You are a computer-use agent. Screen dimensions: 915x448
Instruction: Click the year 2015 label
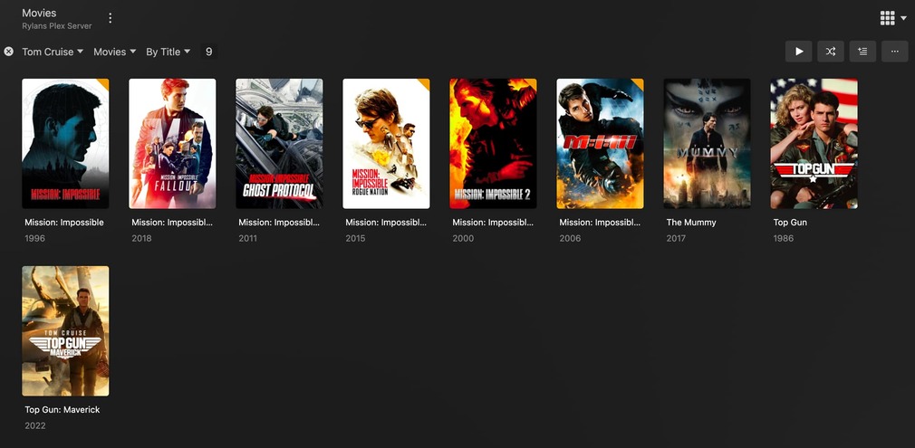355,238
